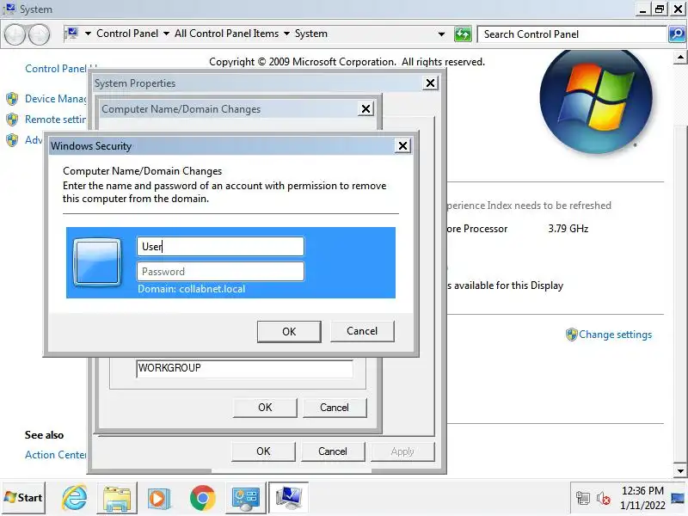Click System breadcrumb in address bar

311,34
